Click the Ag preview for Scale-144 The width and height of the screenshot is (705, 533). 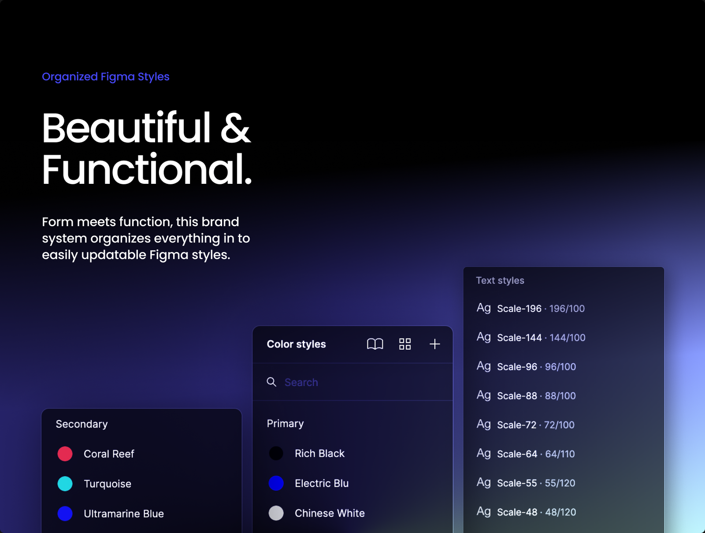(x=483, y=337)
